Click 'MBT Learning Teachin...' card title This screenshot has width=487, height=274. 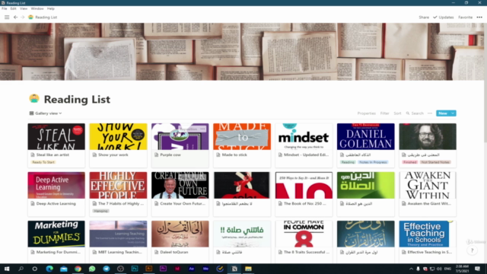(x=120, y=252)
